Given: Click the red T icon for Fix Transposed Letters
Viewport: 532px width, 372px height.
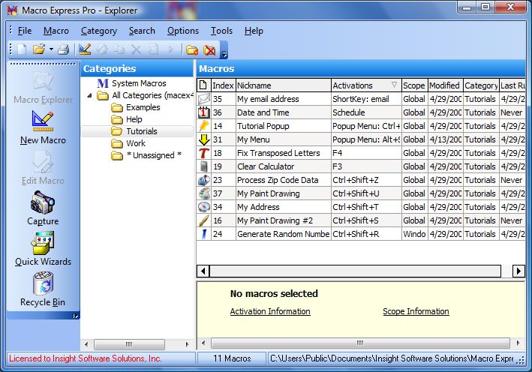Looking at the screenshot, I should point(204,153).
